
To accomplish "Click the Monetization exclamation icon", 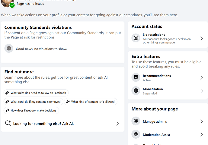I will point(136,91).
